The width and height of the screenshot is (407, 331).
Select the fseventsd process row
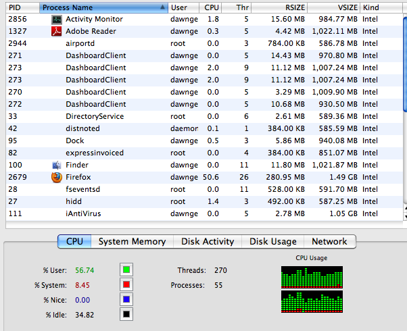point(204,189)
